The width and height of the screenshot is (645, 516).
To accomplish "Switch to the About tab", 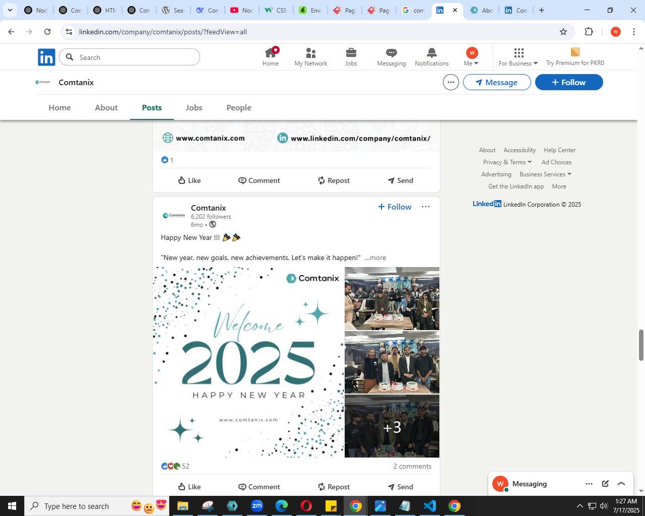I will pyautogui.click(x=106, y=107).
